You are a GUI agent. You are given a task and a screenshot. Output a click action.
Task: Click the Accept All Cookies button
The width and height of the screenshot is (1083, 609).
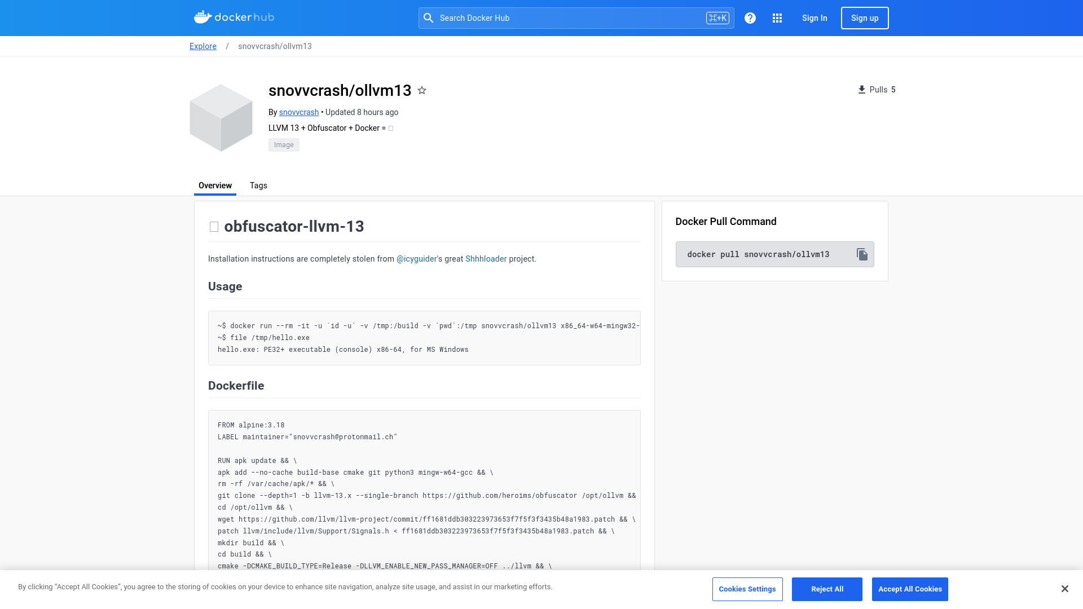coord(910,589)
